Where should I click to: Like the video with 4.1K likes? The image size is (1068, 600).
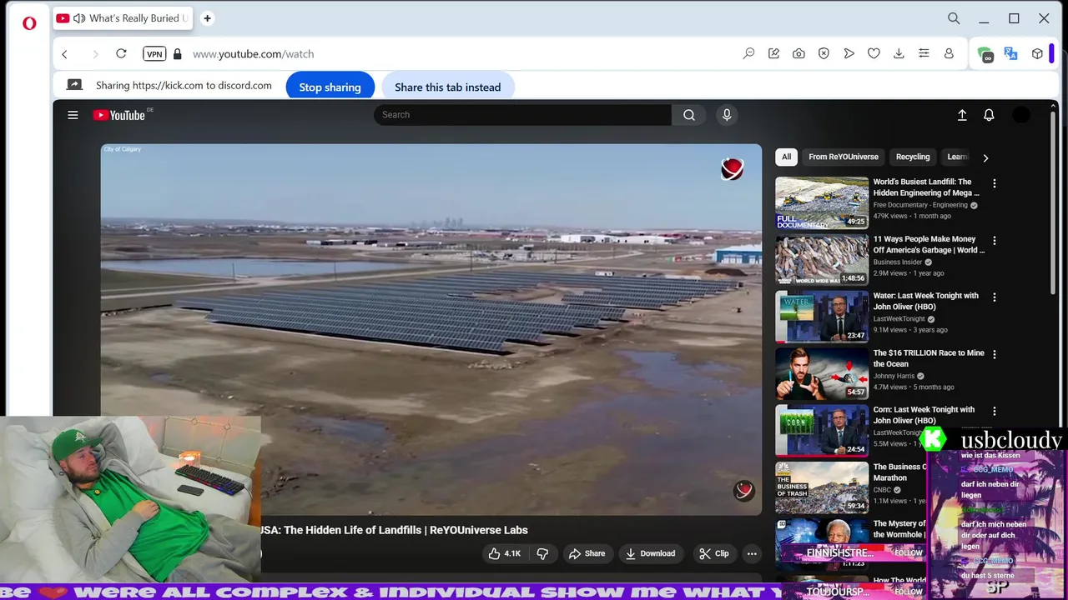[x=504, y=553]
